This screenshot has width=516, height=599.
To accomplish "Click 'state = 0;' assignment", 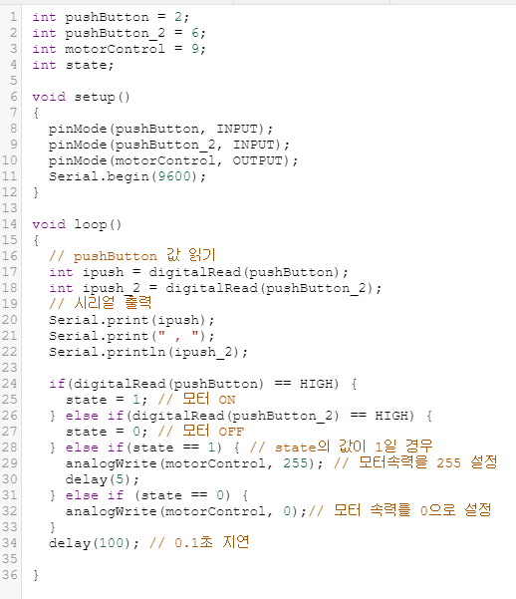I will (107, 432).
